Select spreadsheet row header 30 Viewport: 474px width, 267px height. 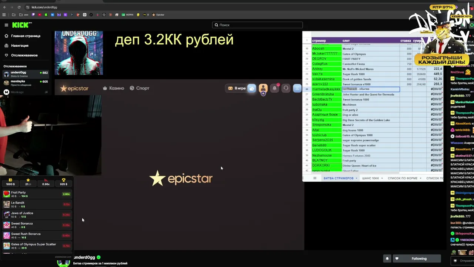pos(307,110)
